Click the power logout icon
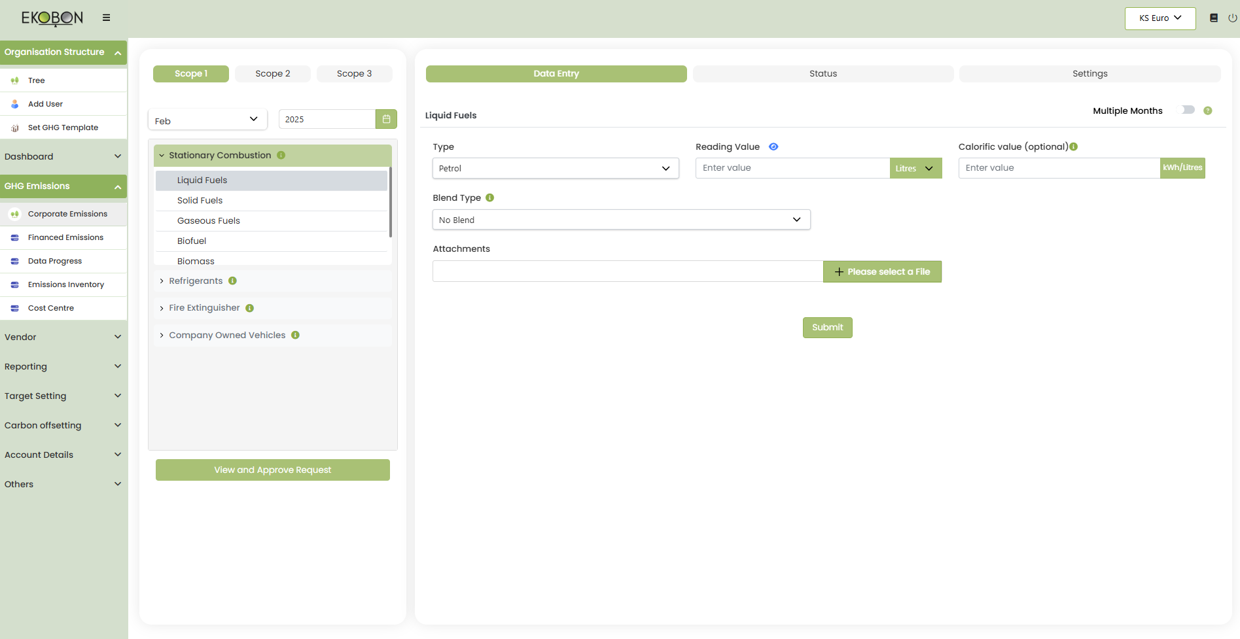 (x=1232, y=18)
